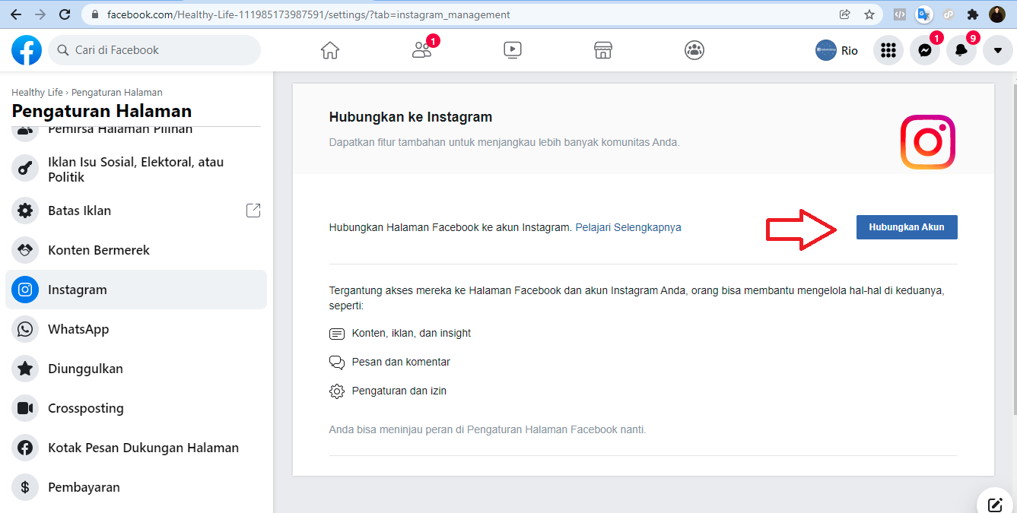
Task: Click the camera icon for Crossposting
Action: pos(25,408)
